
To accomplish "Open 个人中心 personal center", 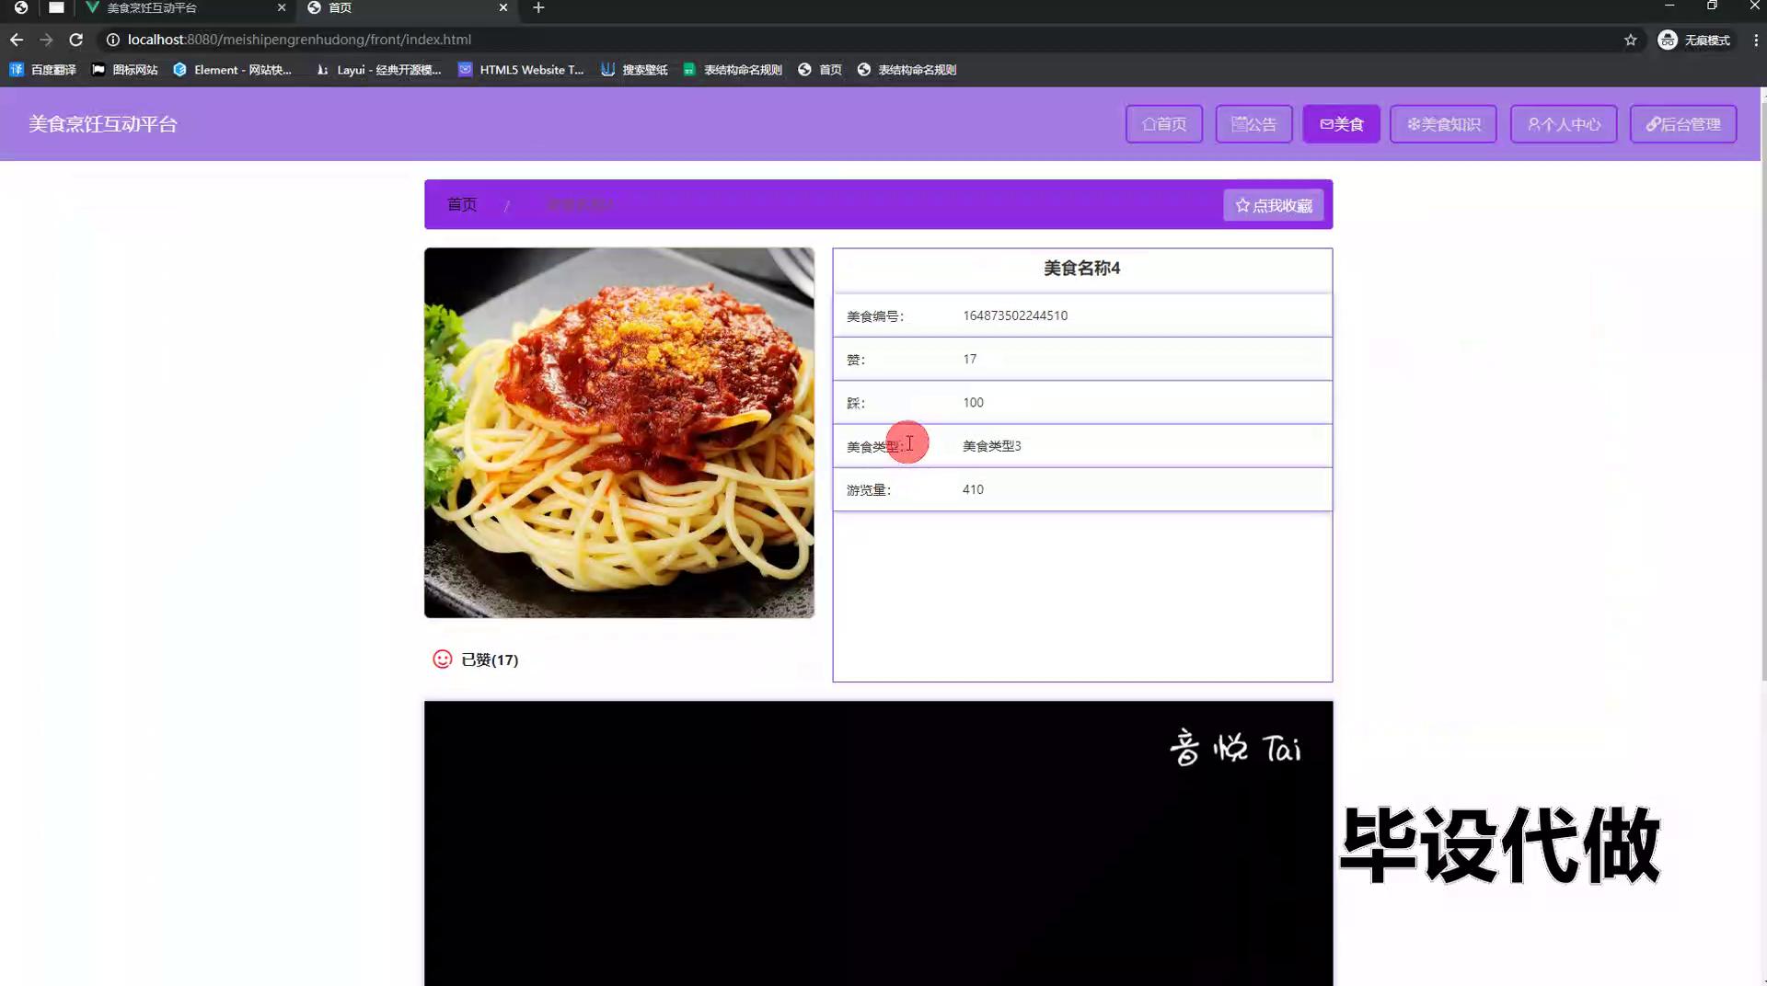I will click(x=1563, y=123).
